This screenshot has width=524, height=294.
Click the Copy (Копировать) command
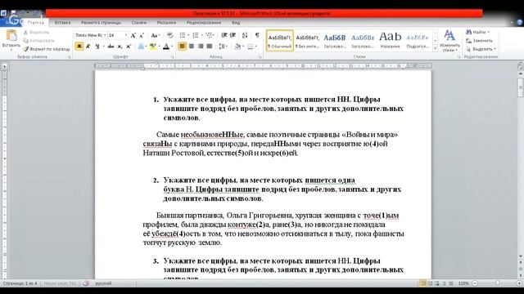[38, 41]
